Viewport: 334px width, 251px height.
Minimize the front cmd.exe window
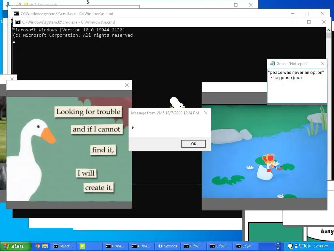[x=294, y=22]
